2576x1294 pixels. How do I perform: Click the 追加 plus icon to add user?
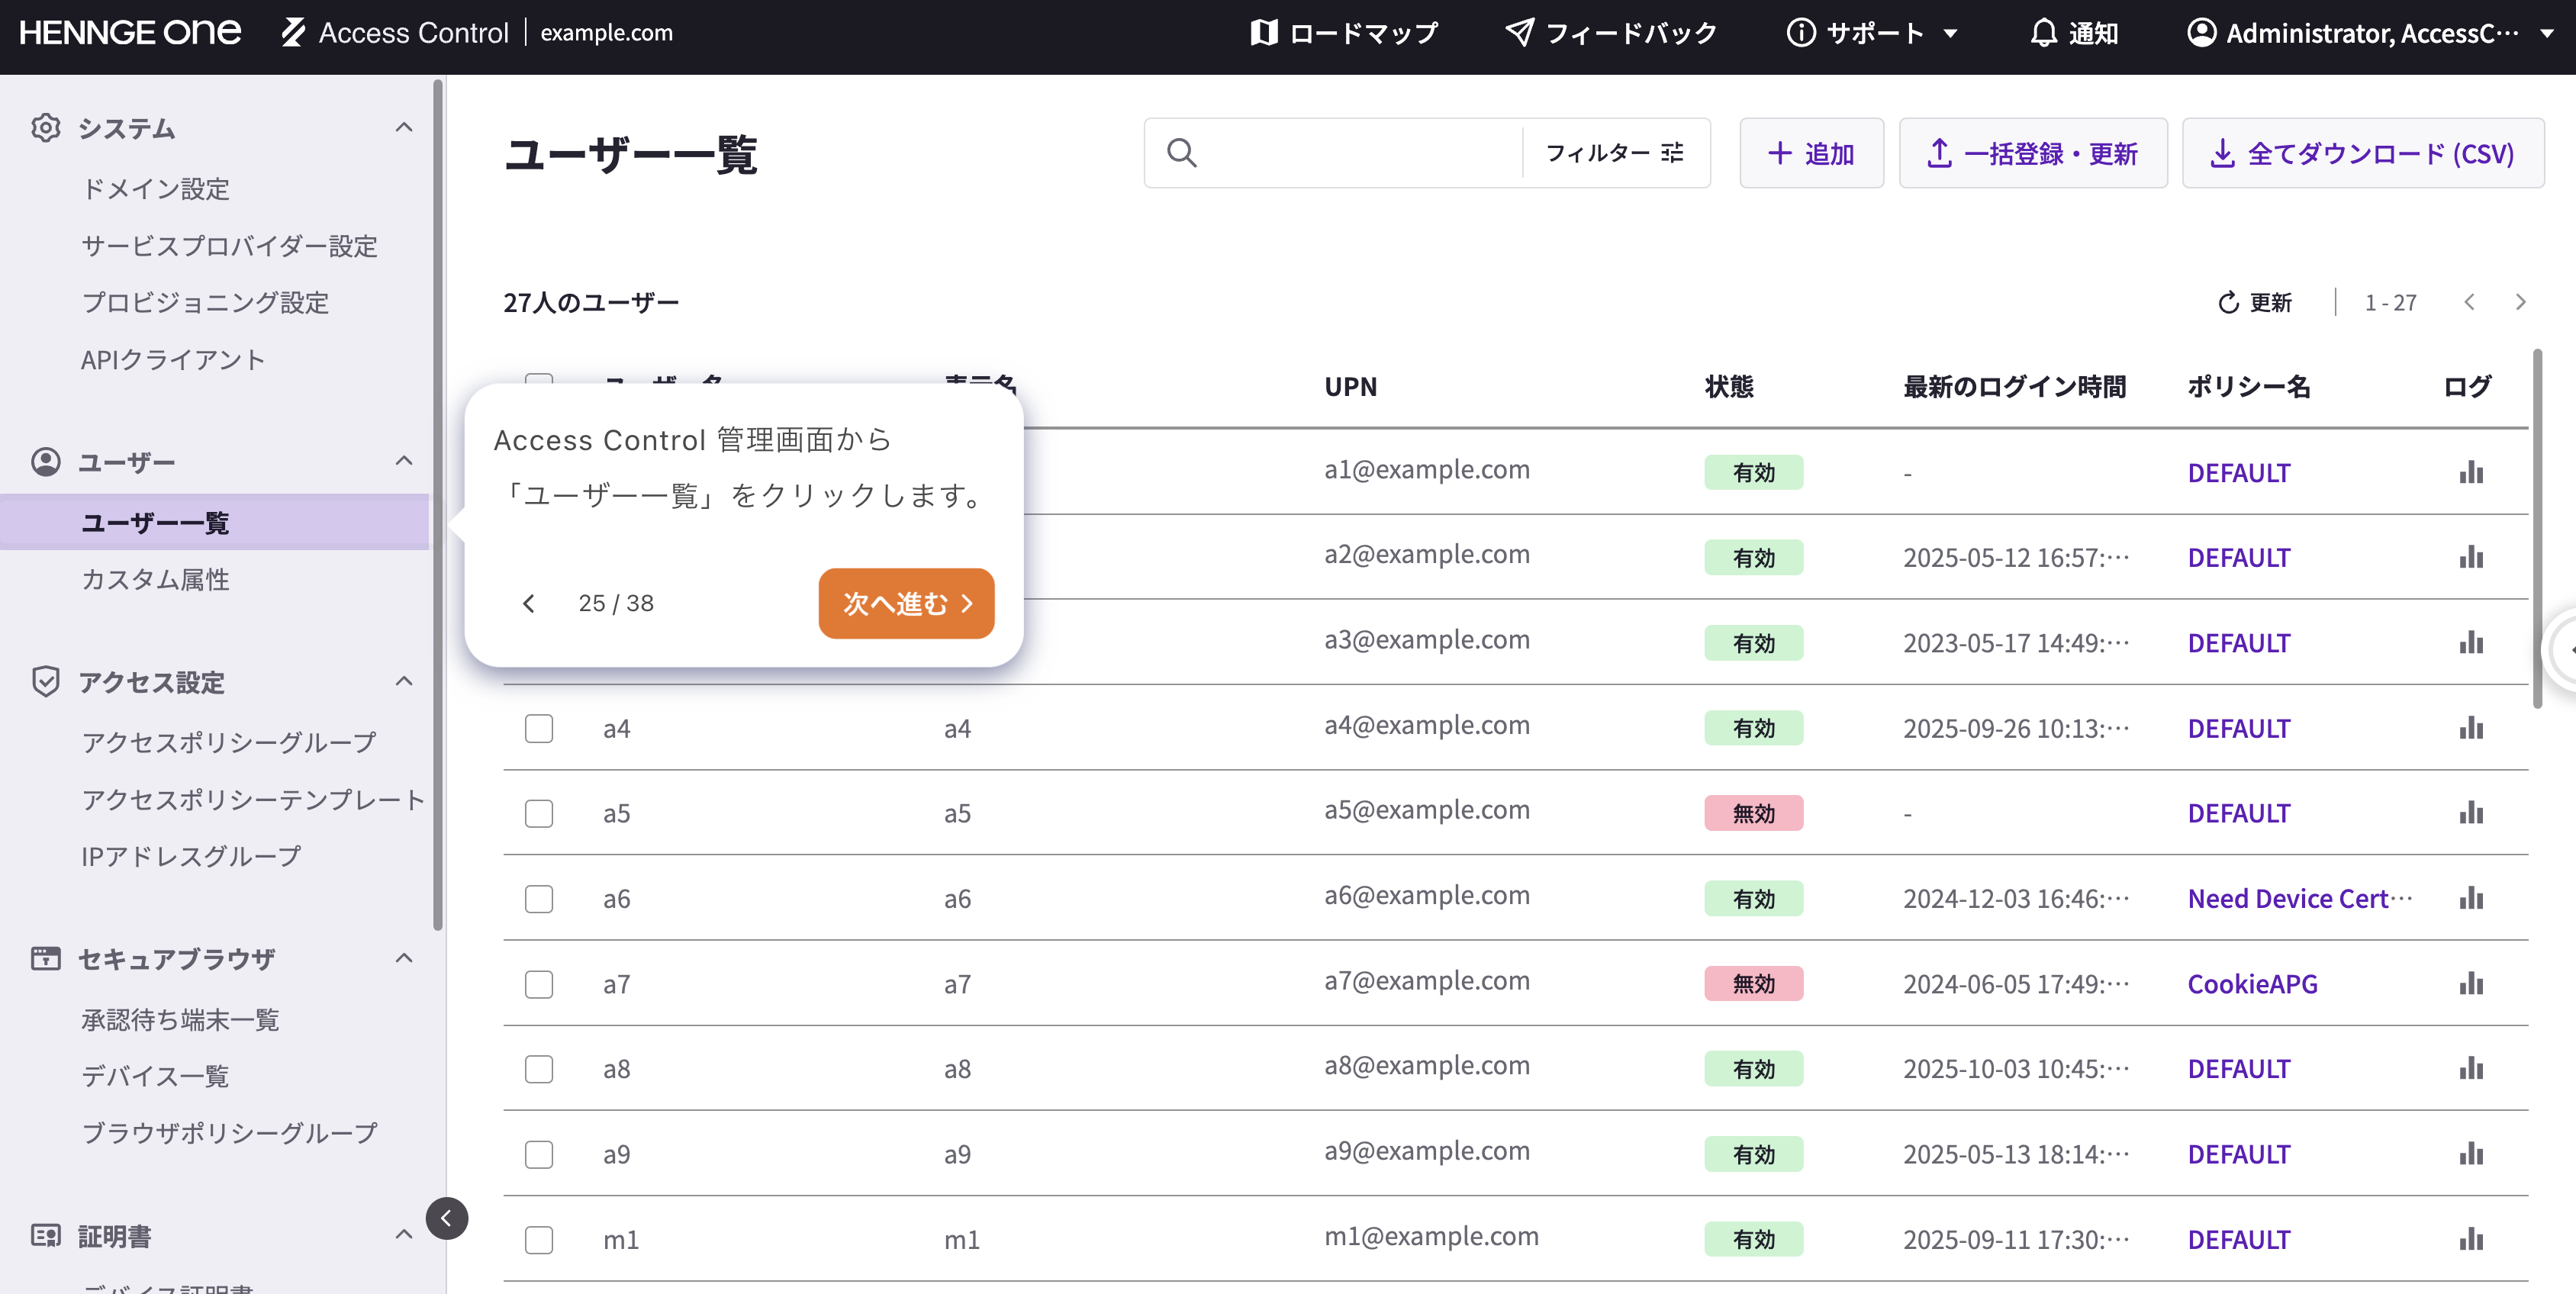[x=1781, y=153]
